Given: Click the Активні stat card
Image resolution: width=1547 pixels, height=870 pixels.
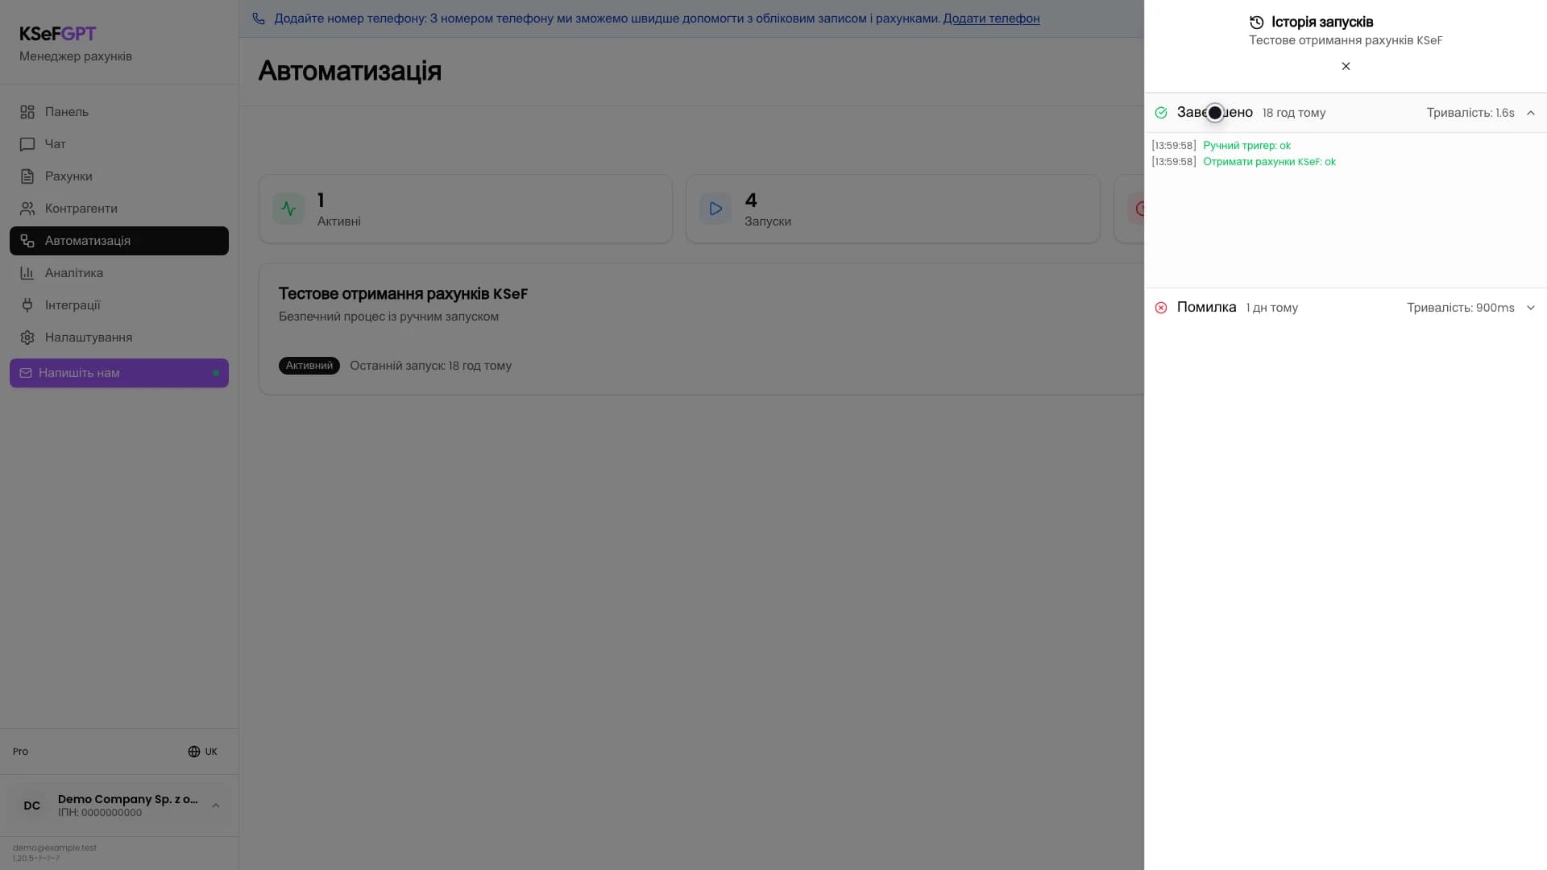Looking at the screenshot, I should 466,209.
